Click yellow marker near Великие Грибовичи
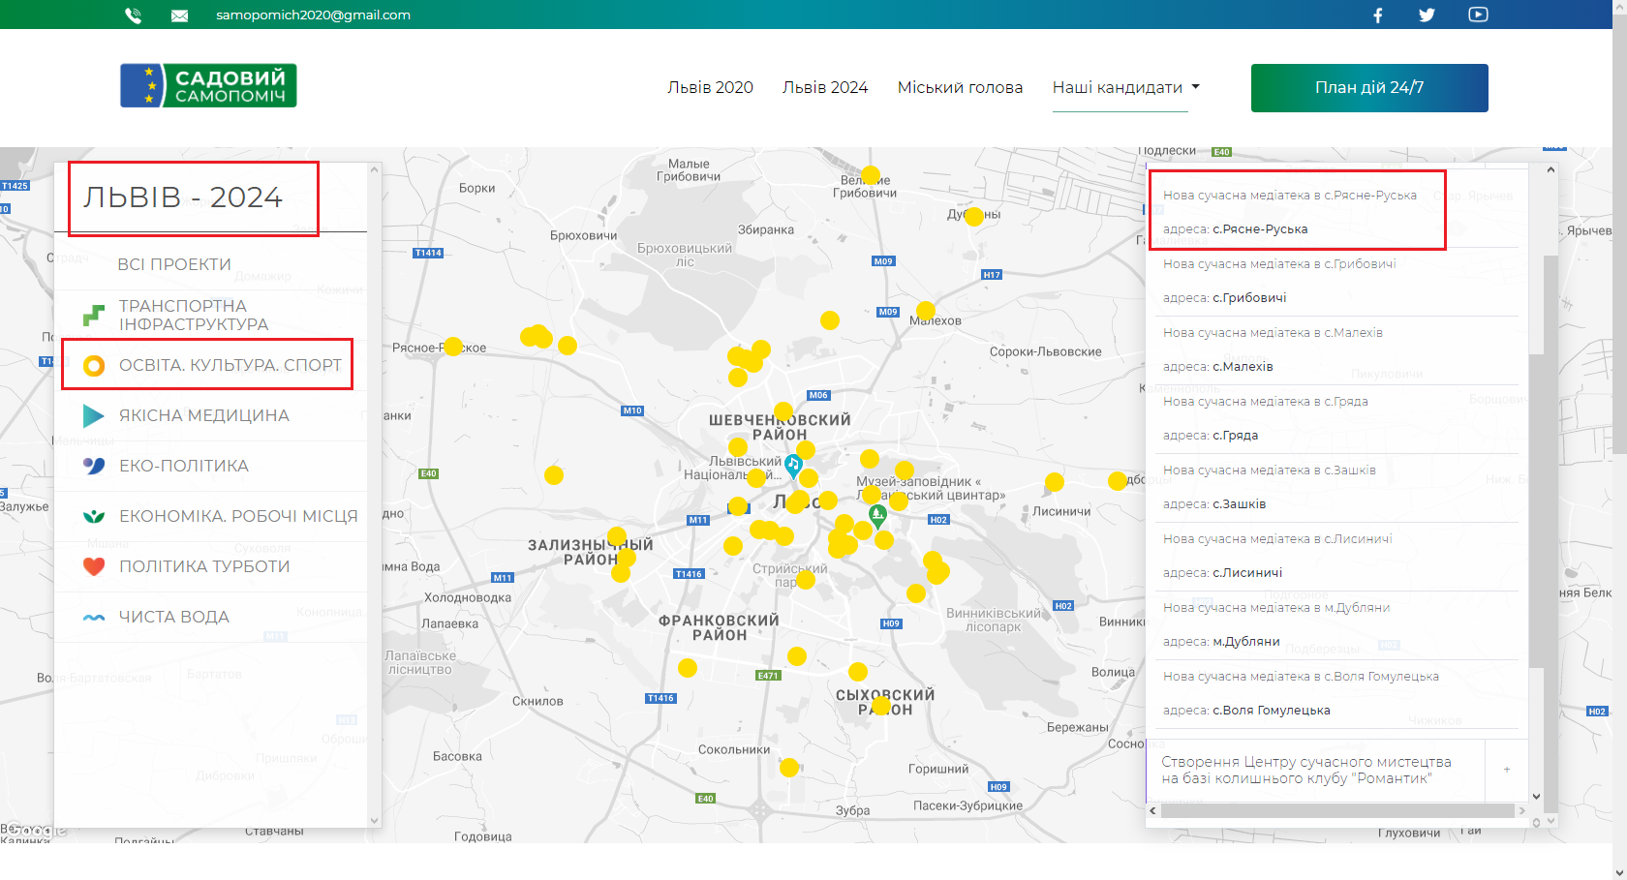Image resolution: width=1627 pixels, height=880 pixels. click(x=871, y=175)
